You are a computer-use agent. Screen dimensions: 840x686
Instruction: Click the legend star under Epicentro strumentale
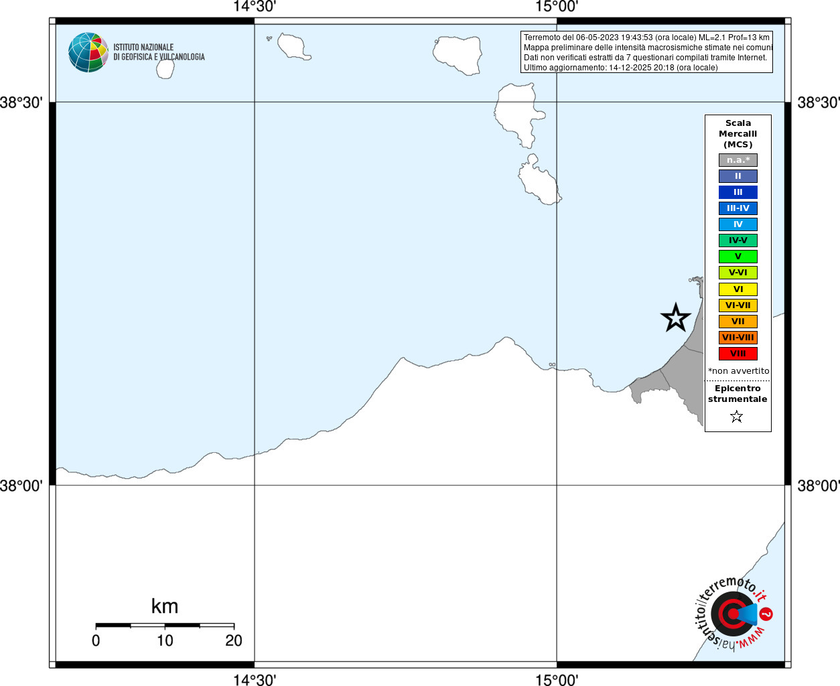pyautogui.click(x=737, y=417)
